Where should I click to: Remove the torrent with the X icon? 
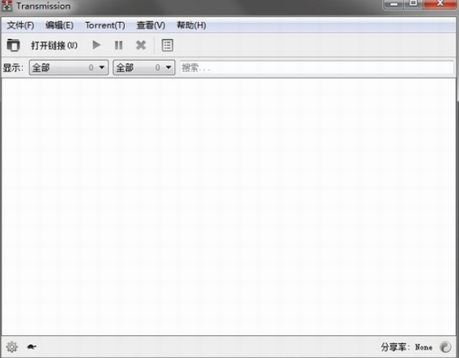coord(140,45)
